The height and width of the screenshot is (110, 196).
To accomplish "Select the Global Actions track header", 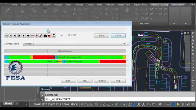I will pyautogui.click(x=65, y=51).
